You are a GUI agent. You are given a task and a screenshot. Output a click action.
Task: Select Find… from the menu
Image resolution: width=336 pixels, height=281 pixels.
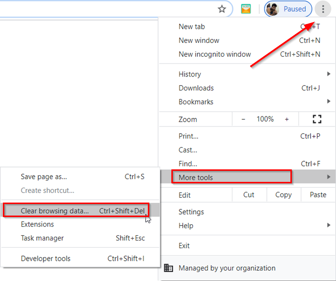[247, 164]
